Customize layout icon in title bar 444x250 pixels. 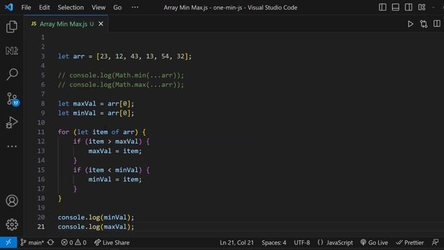[422, 7]
